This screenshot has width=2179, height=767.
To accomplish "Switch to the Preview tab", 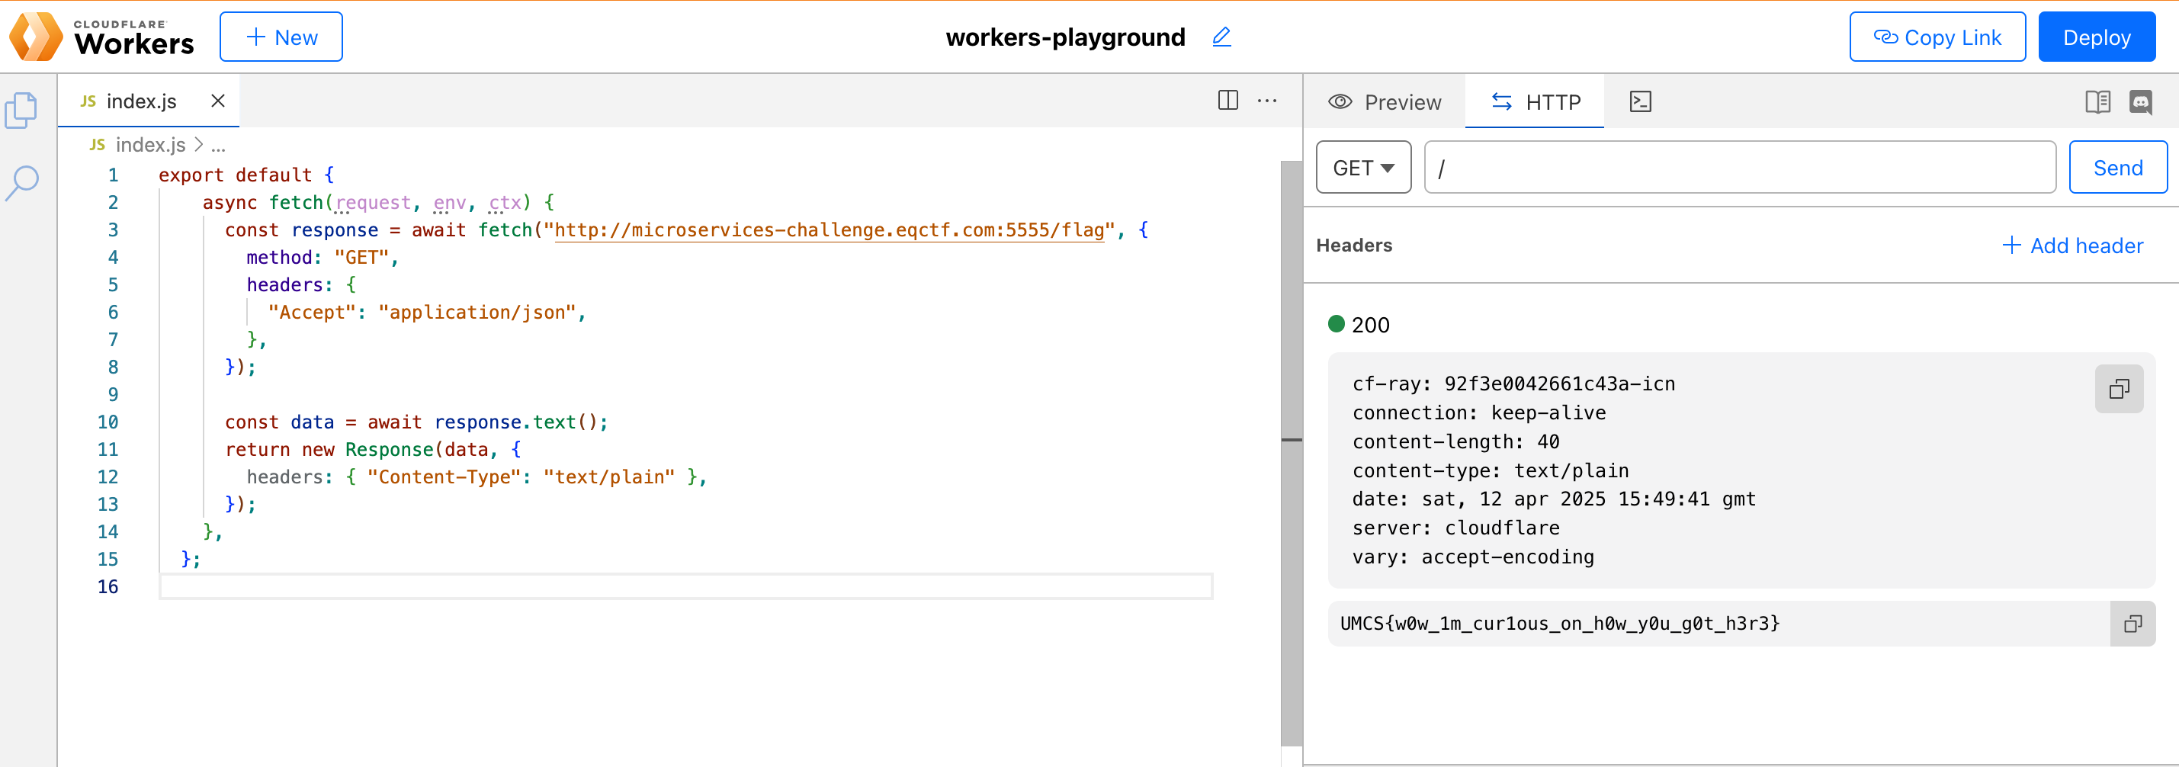I will tap(1384, 101).
